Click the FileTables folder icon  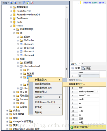21,40
